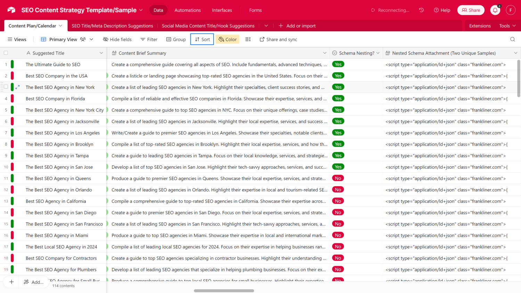Toggle the Views sidebar
The image size is (521, 293).
[17, 39]
